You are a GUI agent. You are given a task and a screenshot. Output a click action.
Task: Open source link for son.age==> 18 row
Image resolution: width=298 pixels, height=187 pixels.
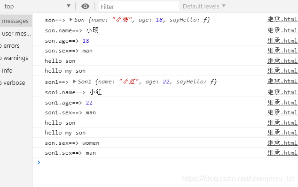[x=282, y=41]
